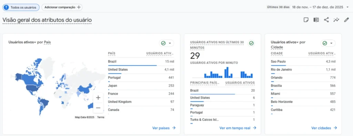Open the Insights sparkline icon
The height and width of the screenshot is (136, 353).
[x=336, y=20]
